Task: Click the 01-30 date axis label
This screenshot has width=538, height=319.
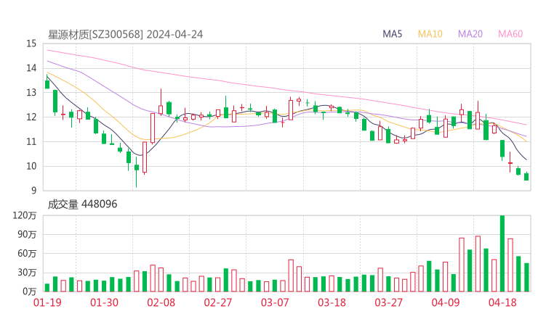Action: [104, 302]
